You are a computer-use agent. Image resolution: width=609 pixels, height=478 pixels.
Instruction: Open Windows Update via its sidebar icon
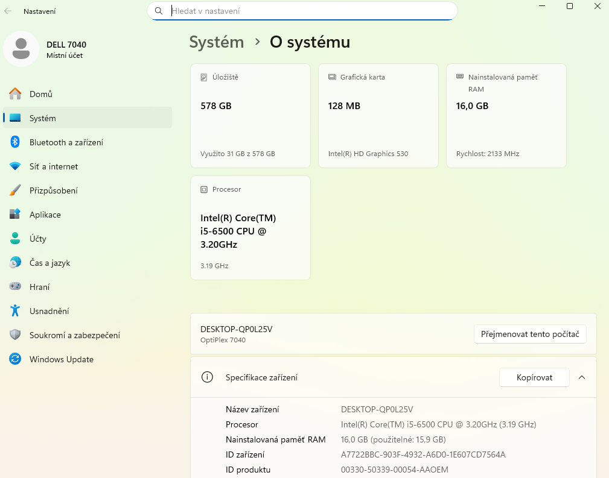pyautogui.click(x=16, y=359)
